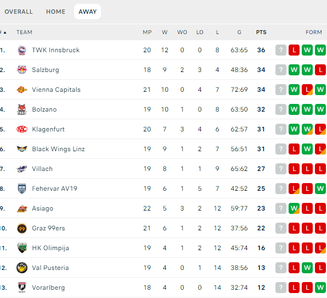Open the Fehervar AV19 team link
Image resolution: width=327 pixels, height=298 pixels.
(x=54, y=189)
